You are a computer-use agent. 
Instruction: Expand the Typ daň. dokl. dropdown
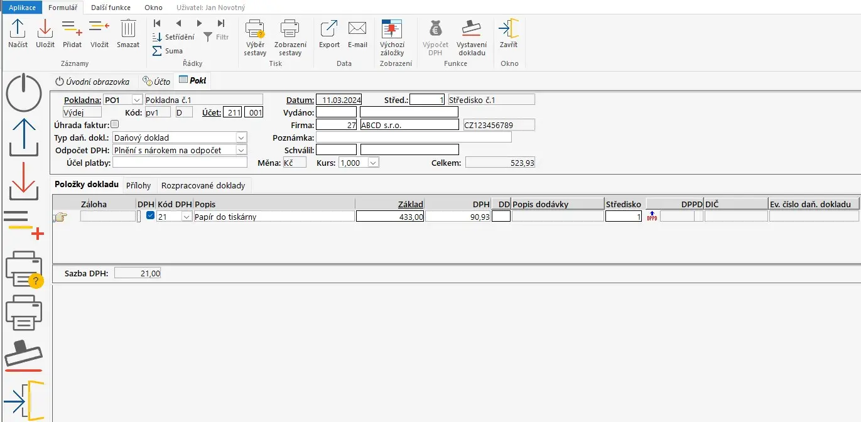coord(241,138)
